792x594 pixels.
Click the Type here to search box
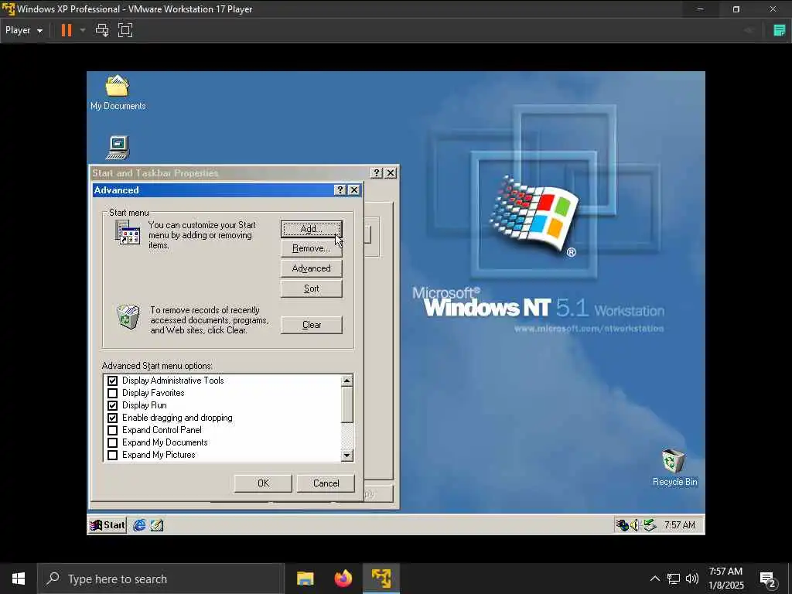(x=161, y=579)
